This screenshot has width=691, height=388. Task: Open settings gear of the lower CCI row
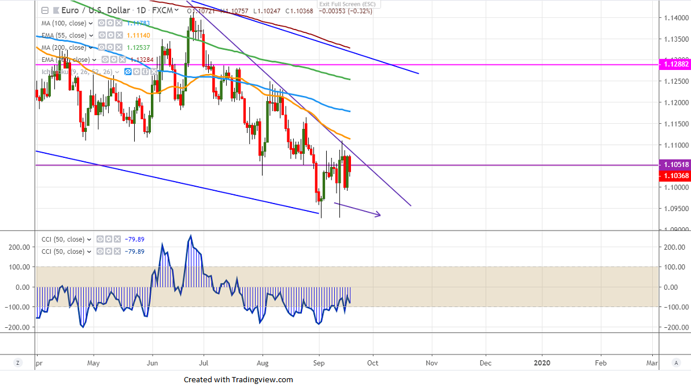click(x=108, y=252)
